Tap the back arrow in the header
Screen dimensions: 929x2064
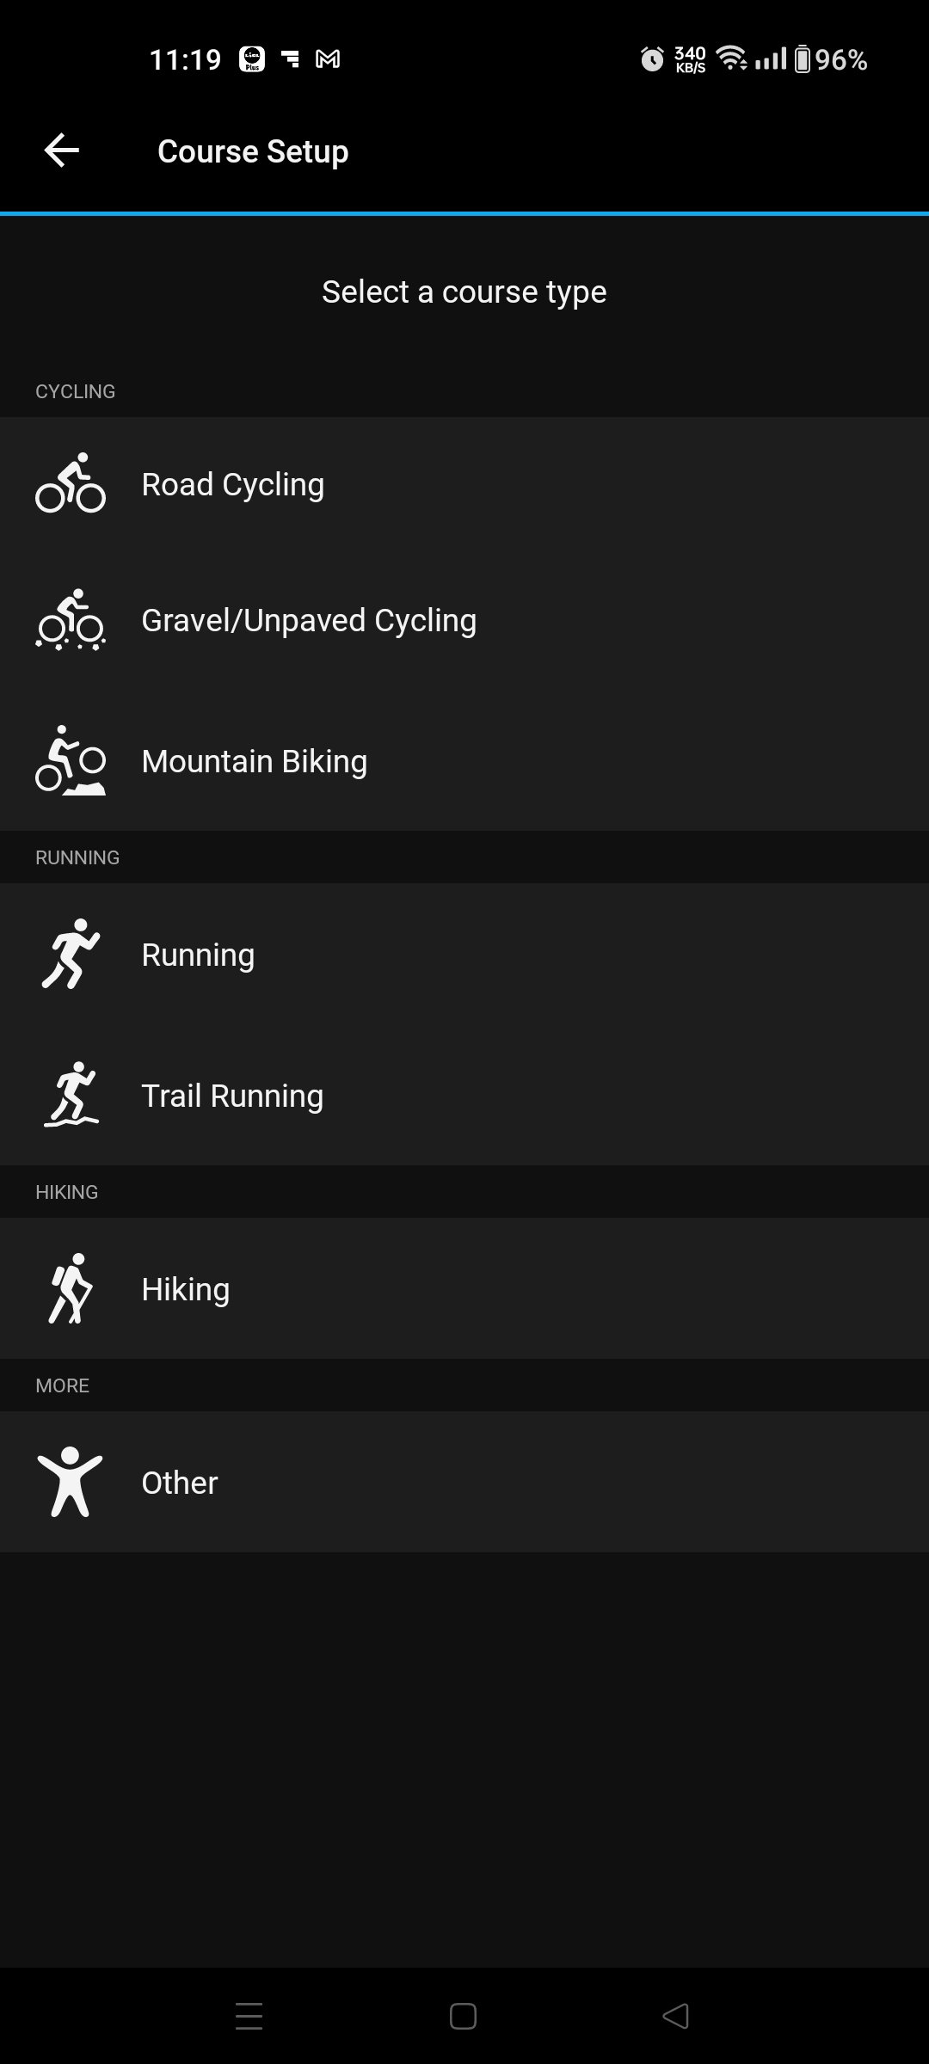62,150
